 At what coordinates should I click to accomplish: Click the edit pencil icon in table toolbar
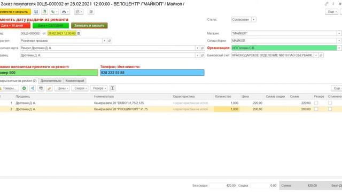[x=50, y=88]
